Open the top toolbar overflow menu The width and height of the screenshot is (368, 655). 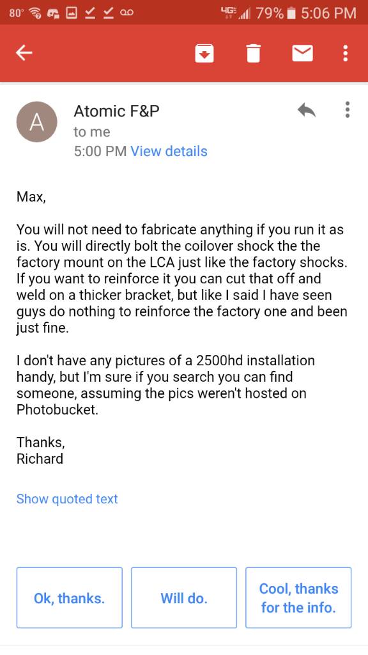[345, 53]
